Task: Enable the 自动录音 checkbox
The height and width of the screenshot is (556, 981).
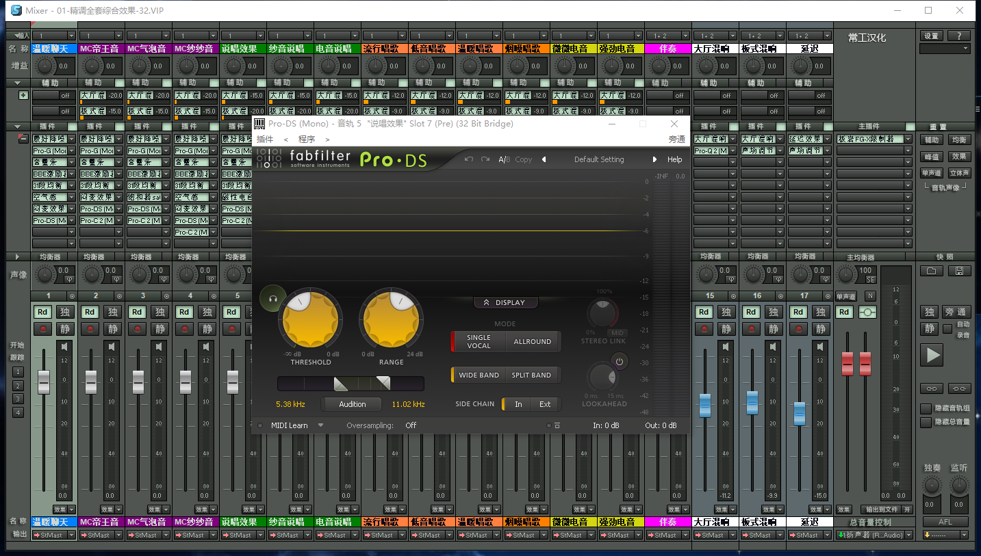Action: 947,329
